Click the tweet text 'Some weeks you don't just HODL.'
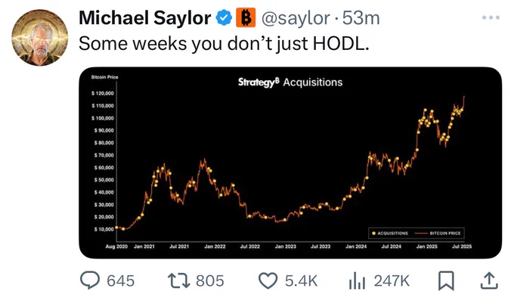This screenshot has width=514, height=304. tap(224, 44)
